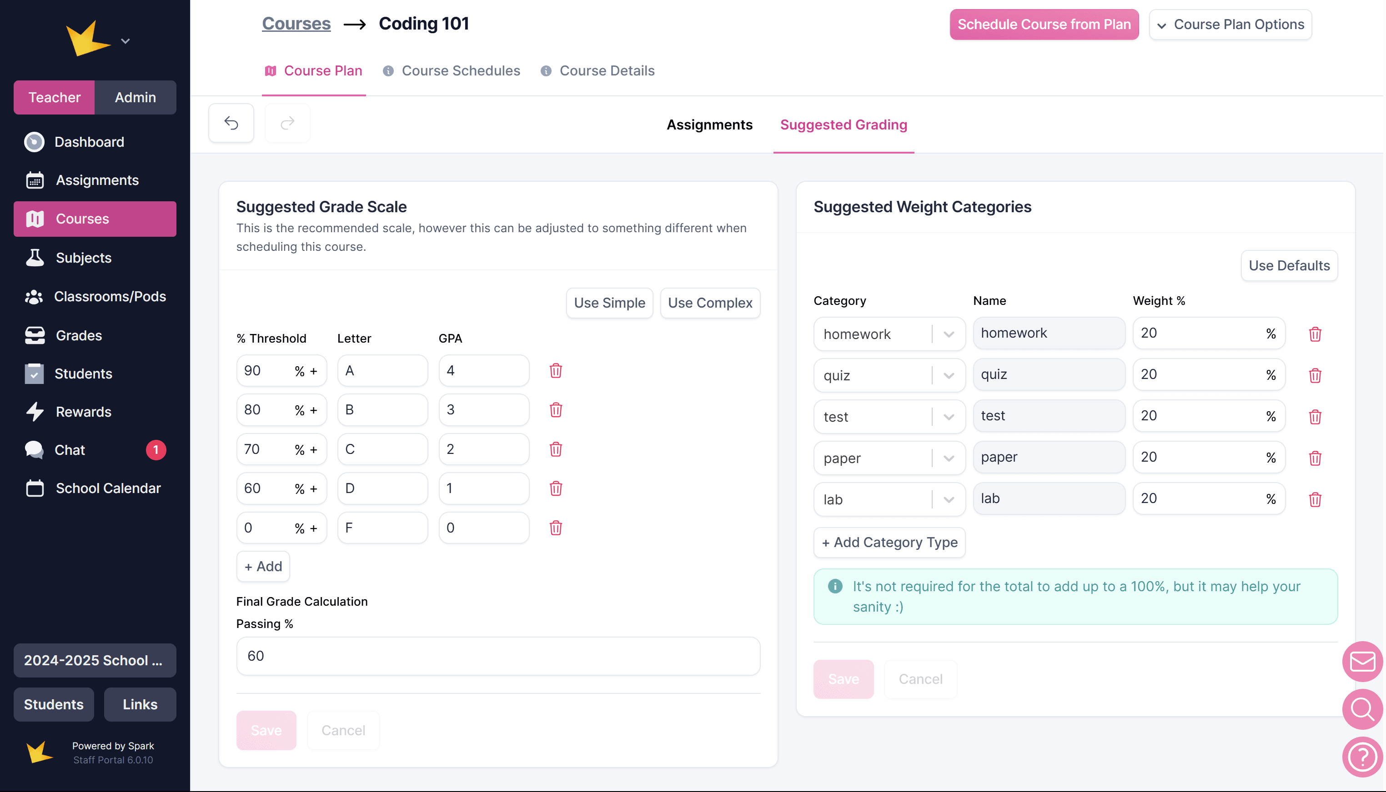Delete the 90% A grade row
Image resolution: width=1386 pixels, height=792 pixels.
pos(555,371)
